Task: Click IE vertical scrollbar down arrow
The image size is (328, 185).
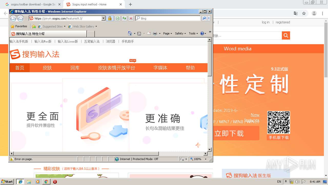Action: pos(209,149)
